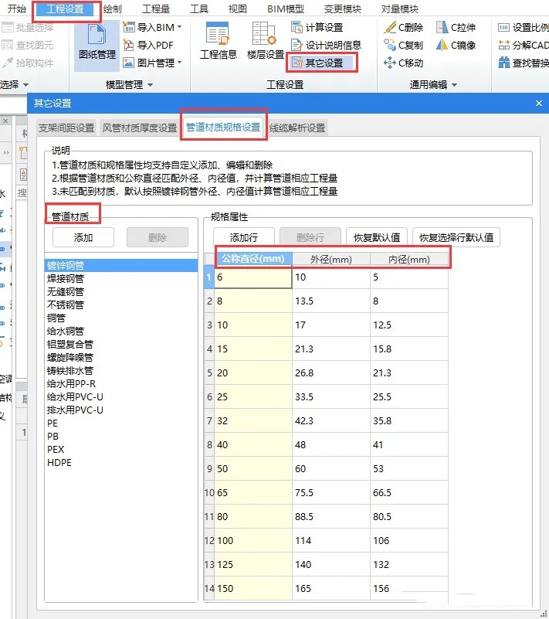This screenshot has height=619, width=549.
Task: Expand 导入BIM dropdown arrow
Action: click(180, 27)
